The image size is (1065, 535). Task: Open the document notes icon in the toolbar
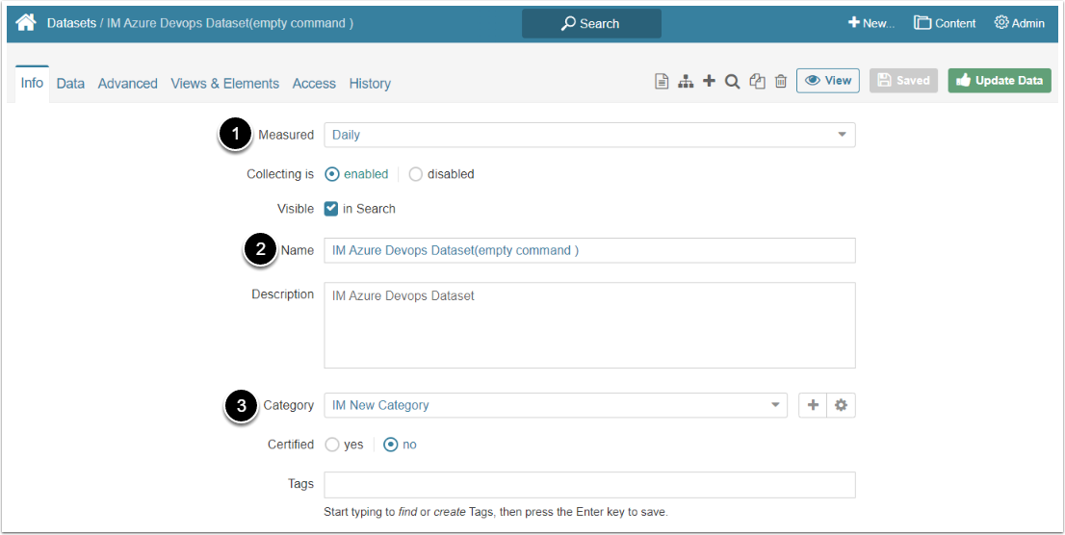(662, 82)
